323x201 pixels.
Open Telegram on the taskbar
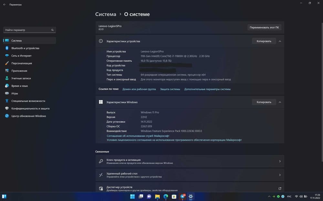tap(182, 196)
